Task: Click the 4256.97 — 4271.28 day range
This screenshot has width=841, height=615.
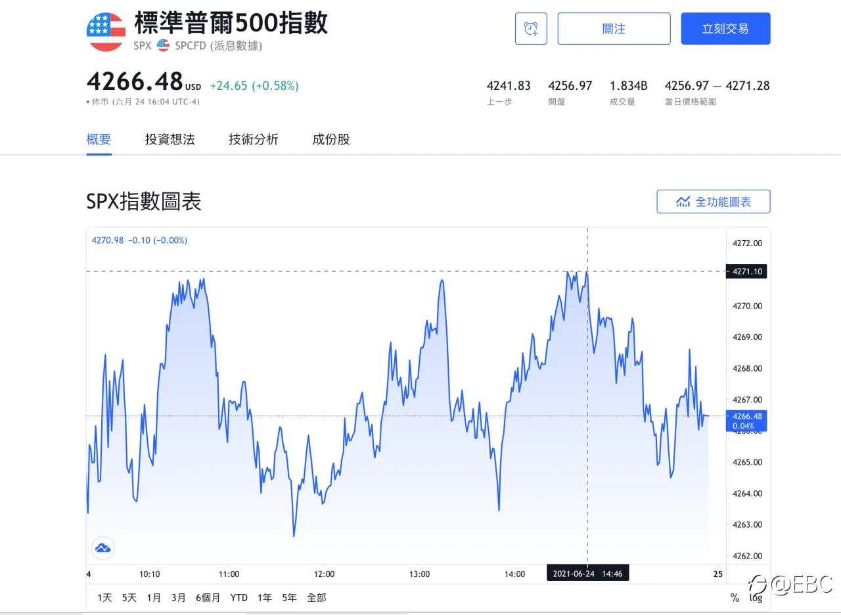Action: coord(717,86)
